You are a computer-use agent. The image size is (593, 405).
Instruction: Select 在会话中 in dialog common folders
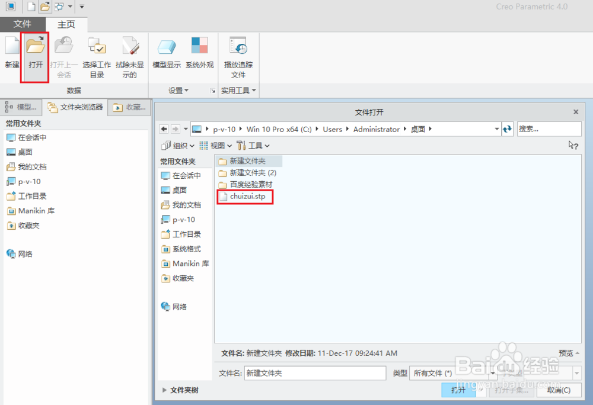[x=181, y=175]
